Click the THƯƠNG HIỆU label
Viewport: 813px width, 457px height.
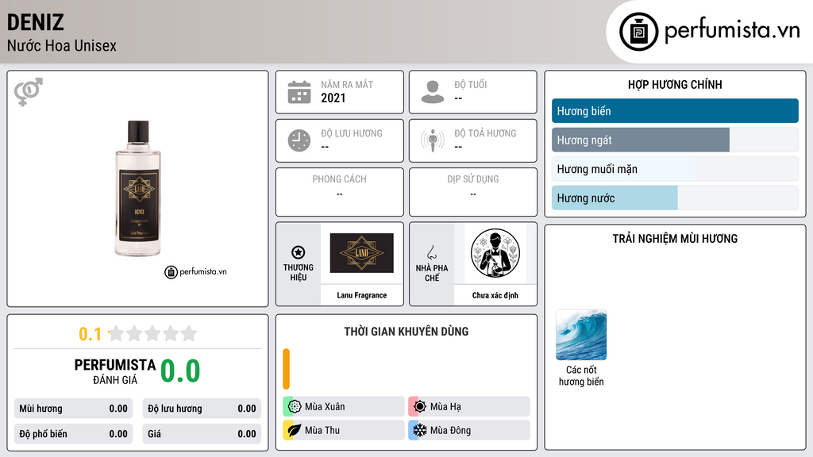point(299,273)
